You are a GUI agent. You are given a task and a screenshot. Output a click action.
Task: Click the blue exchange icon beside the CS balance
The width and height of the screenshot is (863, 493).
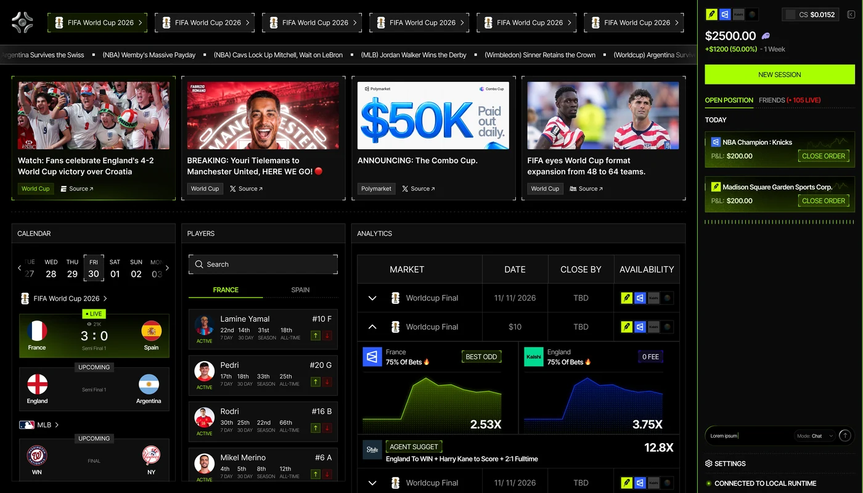pyautogui.click(x=725, y=14)
